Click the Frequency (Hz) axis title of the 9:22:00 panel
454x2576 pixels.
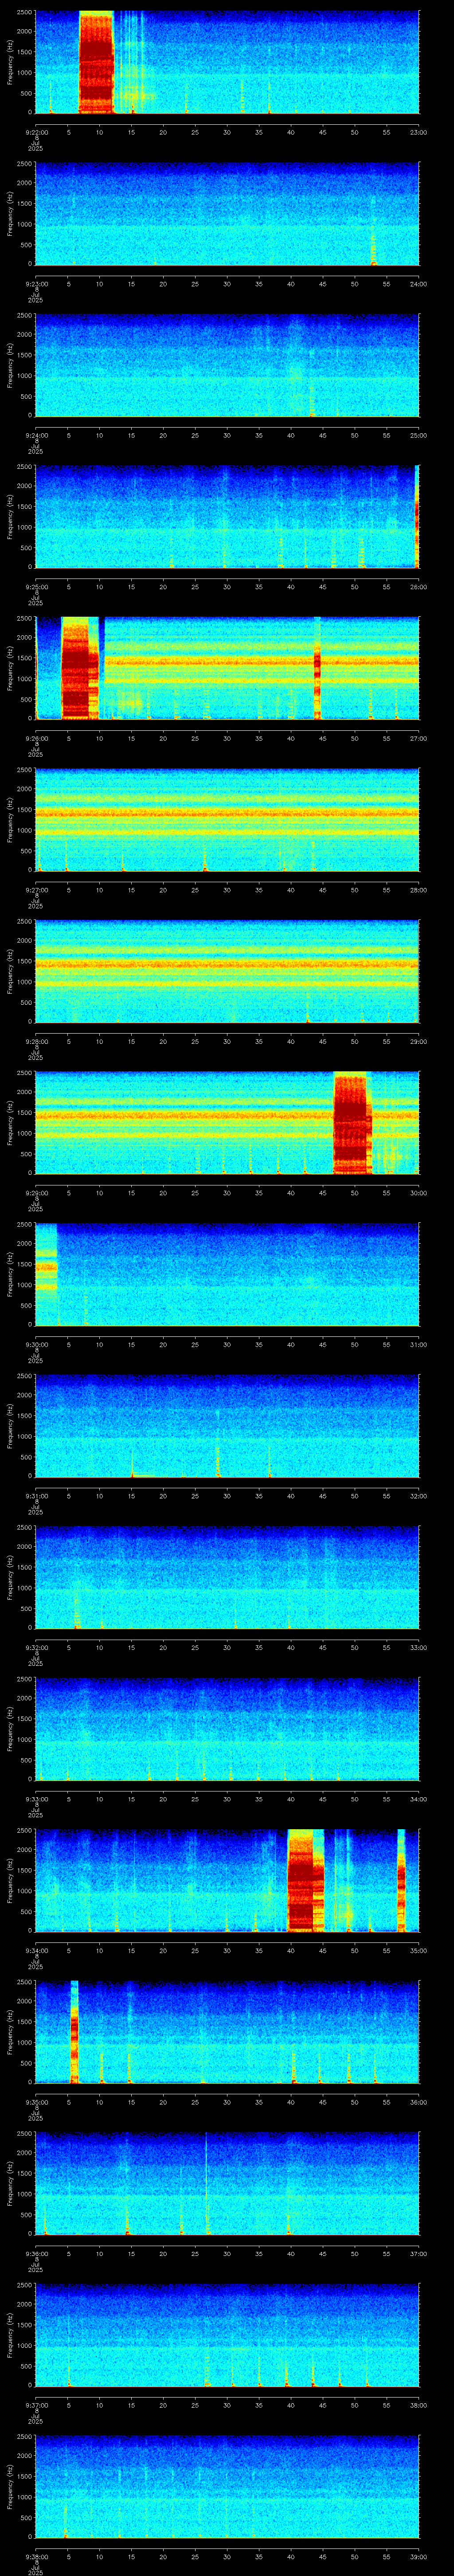[x=10, y=62]
